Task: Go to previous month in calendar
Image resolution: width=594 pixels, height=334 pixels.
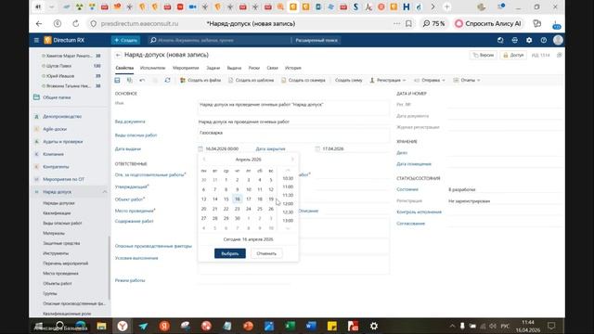Action: click(x=204, y=160)
